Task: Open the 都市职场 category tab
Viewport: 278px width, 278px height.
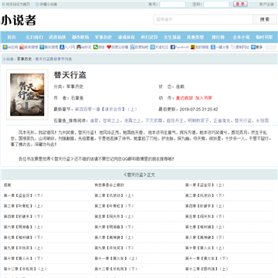Action: click(80, 37)
